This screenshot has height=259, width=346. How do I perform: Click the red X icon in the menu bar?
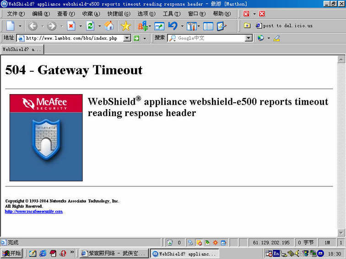246,14
